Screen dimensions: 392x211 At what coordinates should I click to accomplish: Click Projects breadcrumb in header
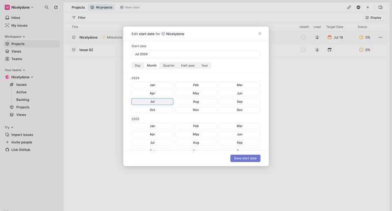[78, 7]
